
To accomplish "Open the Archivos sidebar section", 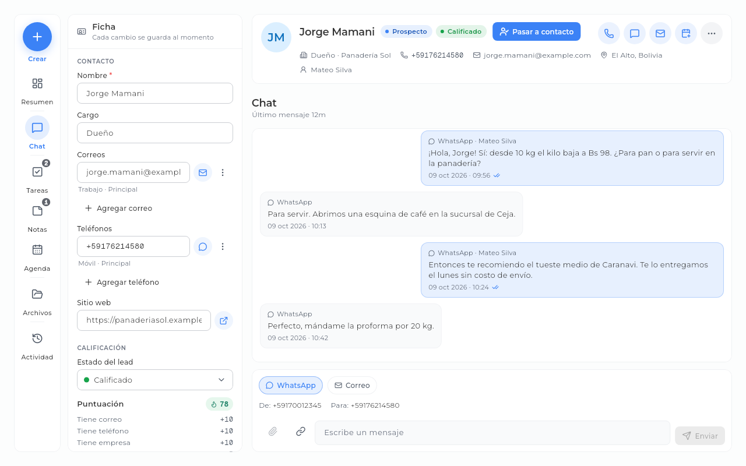I will point(37,302).
